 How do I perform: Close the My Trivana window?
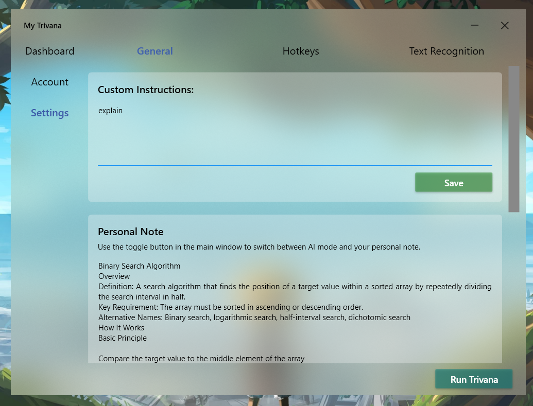(x=505, y=26)
